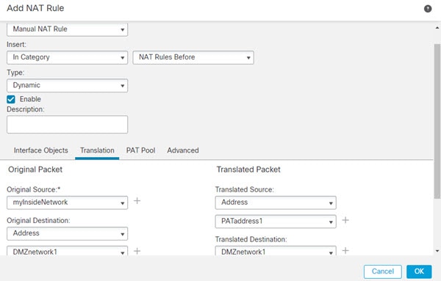
Task: Click scrollbar down arrow
Action: (x=437, y=251)
